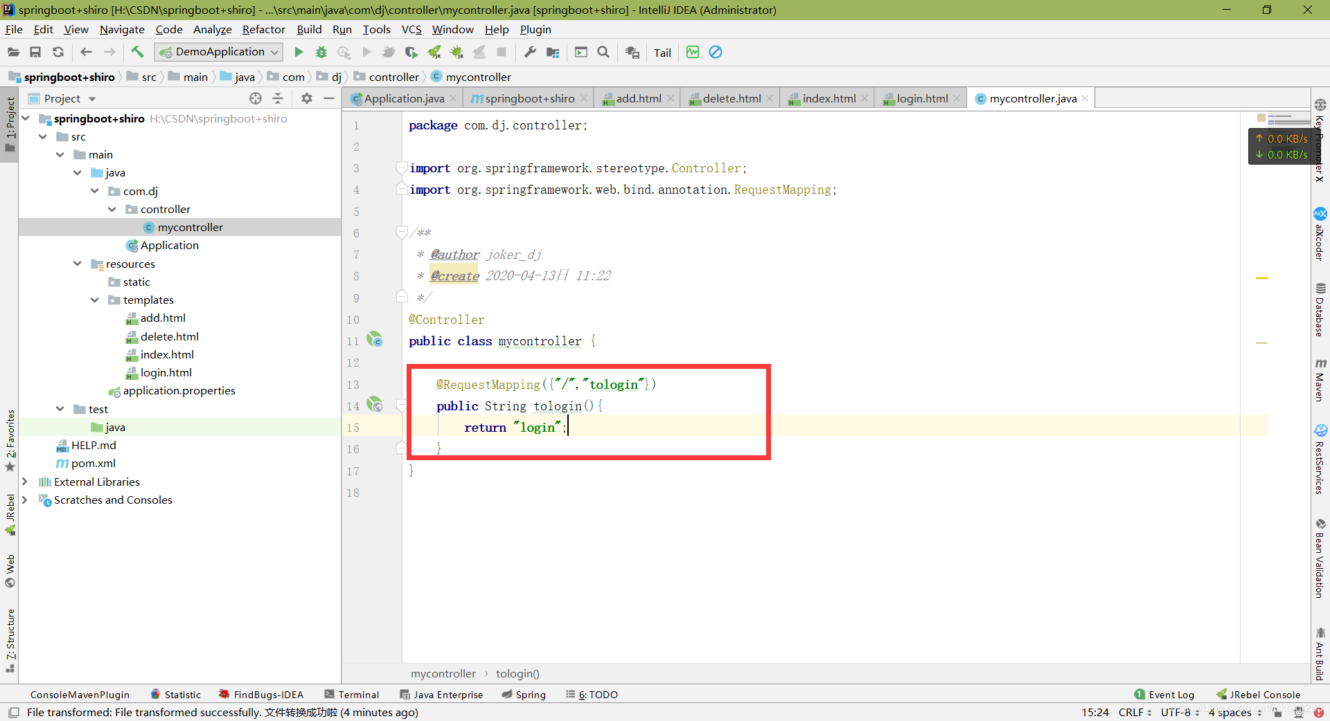Select application.properties file in tree

click(179, 391)
